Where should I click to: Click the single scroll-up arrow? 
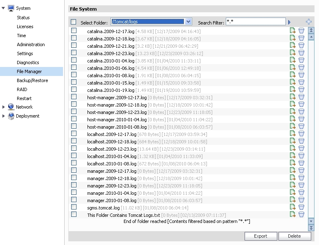click(x=311, y=37)
